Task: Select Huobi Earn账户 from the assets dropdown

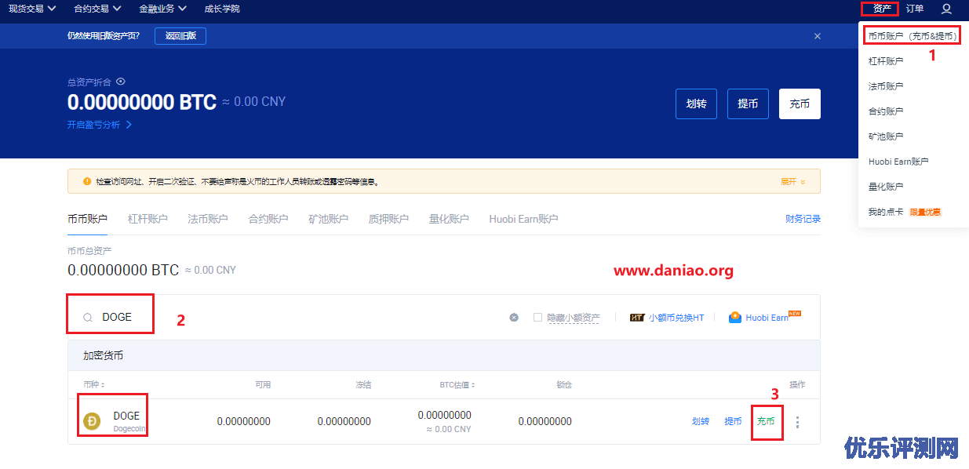Action: (x=898, y=162)
